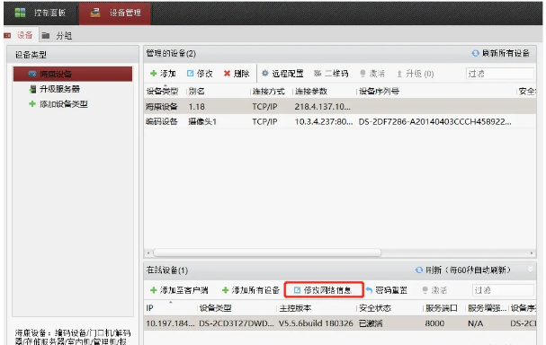The width and height of the screenshot is (546, 345).
Task: Click the horizontal scrollbar in managed devices
Action: point(267,252)
